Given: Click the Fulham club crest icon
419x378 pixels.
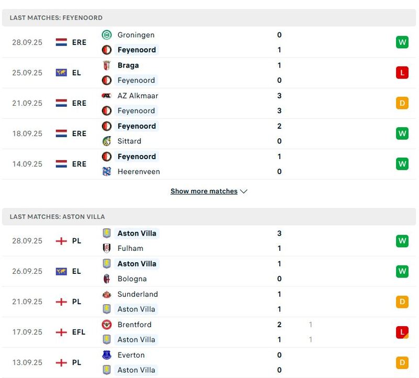Looking at the screenshot, I should 107,248.
